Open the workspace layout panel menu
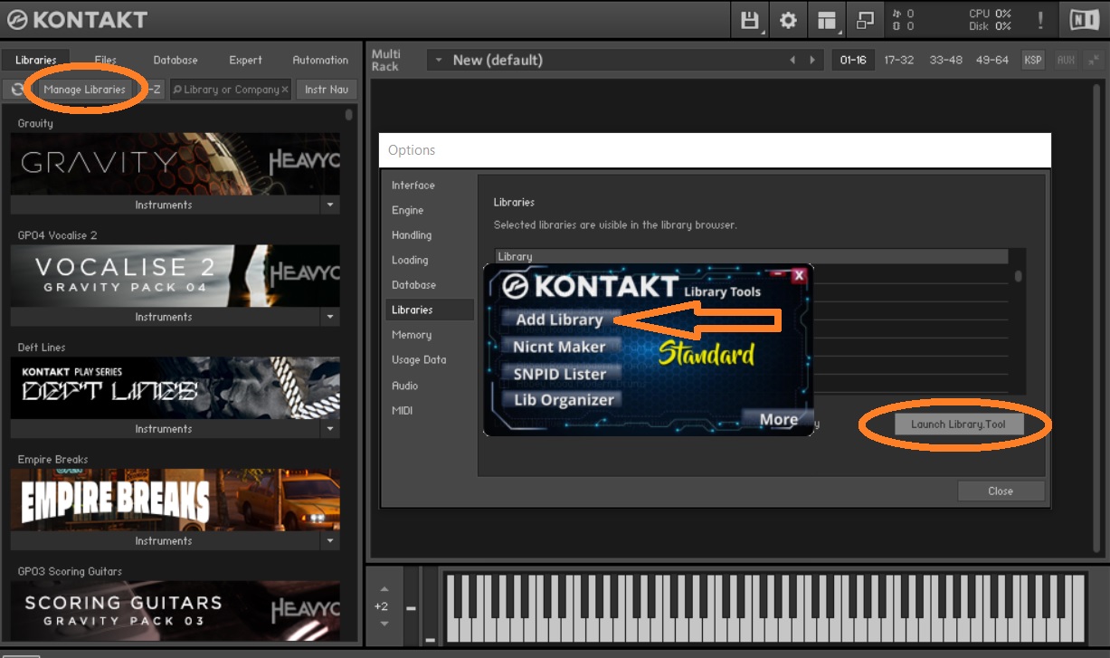 [826, 20]
